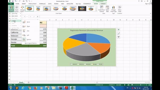Image resolution: width=160 pixels, height=90 pixels.
Task: Switch to the FORMULAS tab
Action: coord(42,4)
